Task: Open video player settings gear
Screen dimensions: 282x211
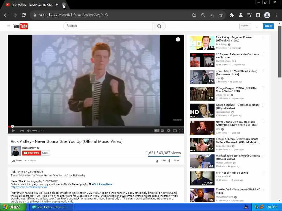Action: [169, 131]
